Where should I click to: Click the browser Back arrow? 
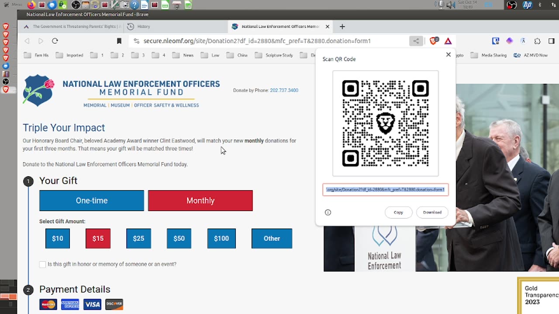27,41
